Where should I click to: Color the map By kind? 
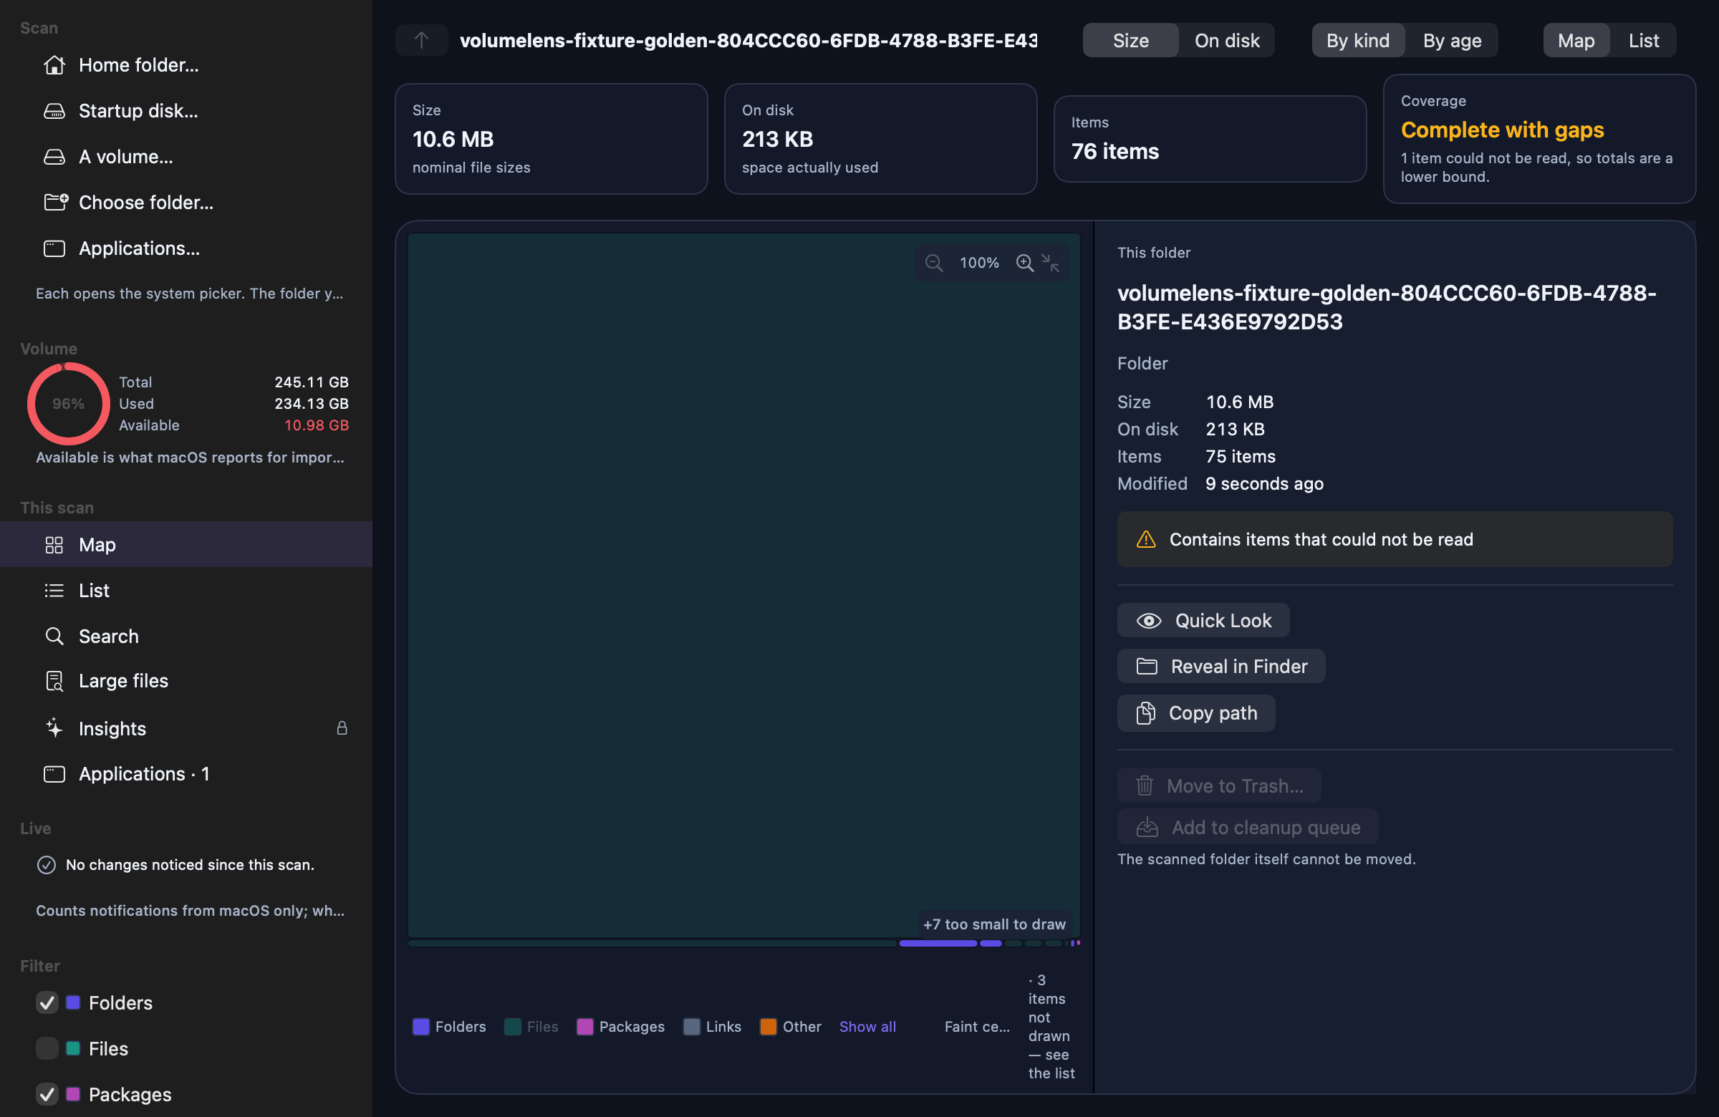pos(1358,40)
